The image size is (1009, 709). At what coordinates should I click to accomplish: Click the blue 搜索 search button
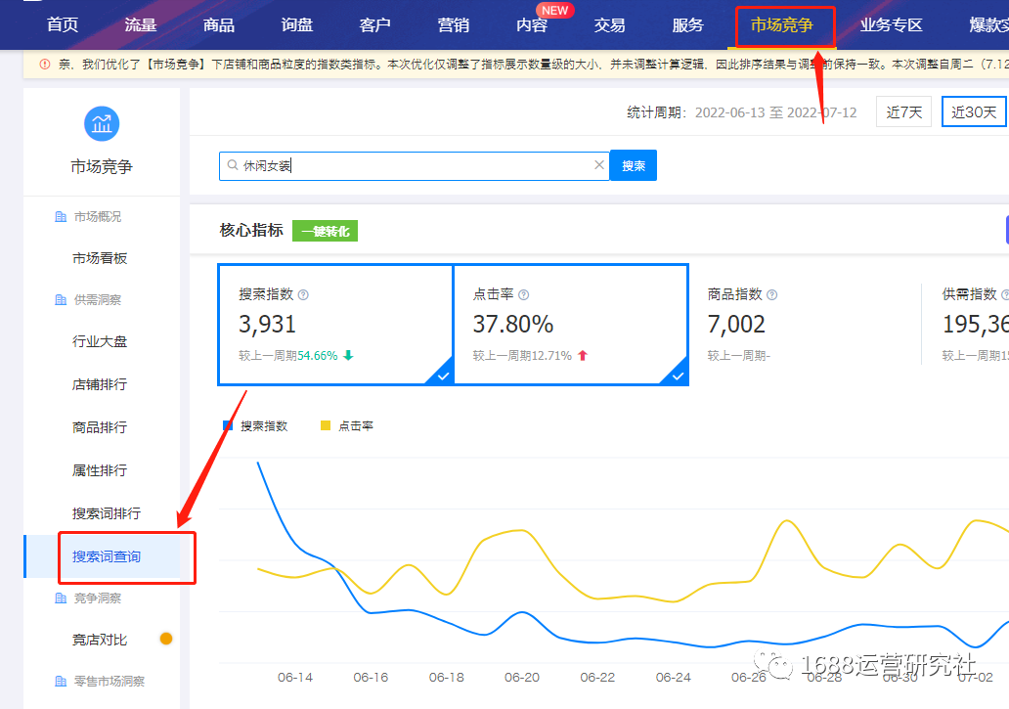pos(633,165)
